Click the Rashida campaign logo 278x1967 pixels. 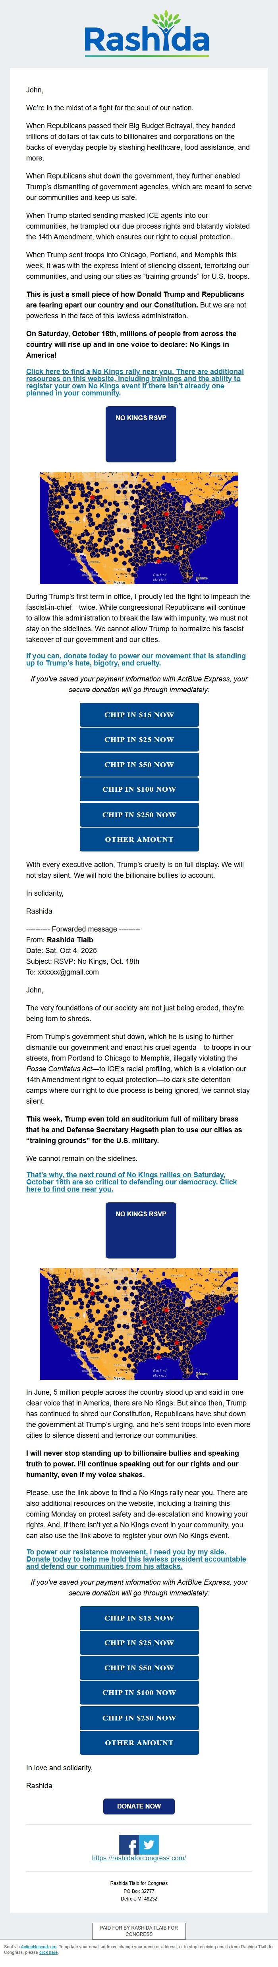coord(146,34)
